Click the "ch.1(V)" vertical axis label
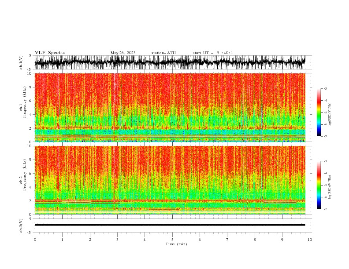The height and width of the screenshot is (269, 349). [x=21, y=63]
